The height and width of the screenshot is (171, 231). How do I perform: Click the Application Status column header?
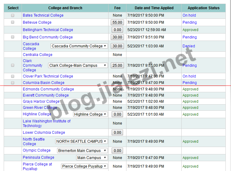pos(204,8)
